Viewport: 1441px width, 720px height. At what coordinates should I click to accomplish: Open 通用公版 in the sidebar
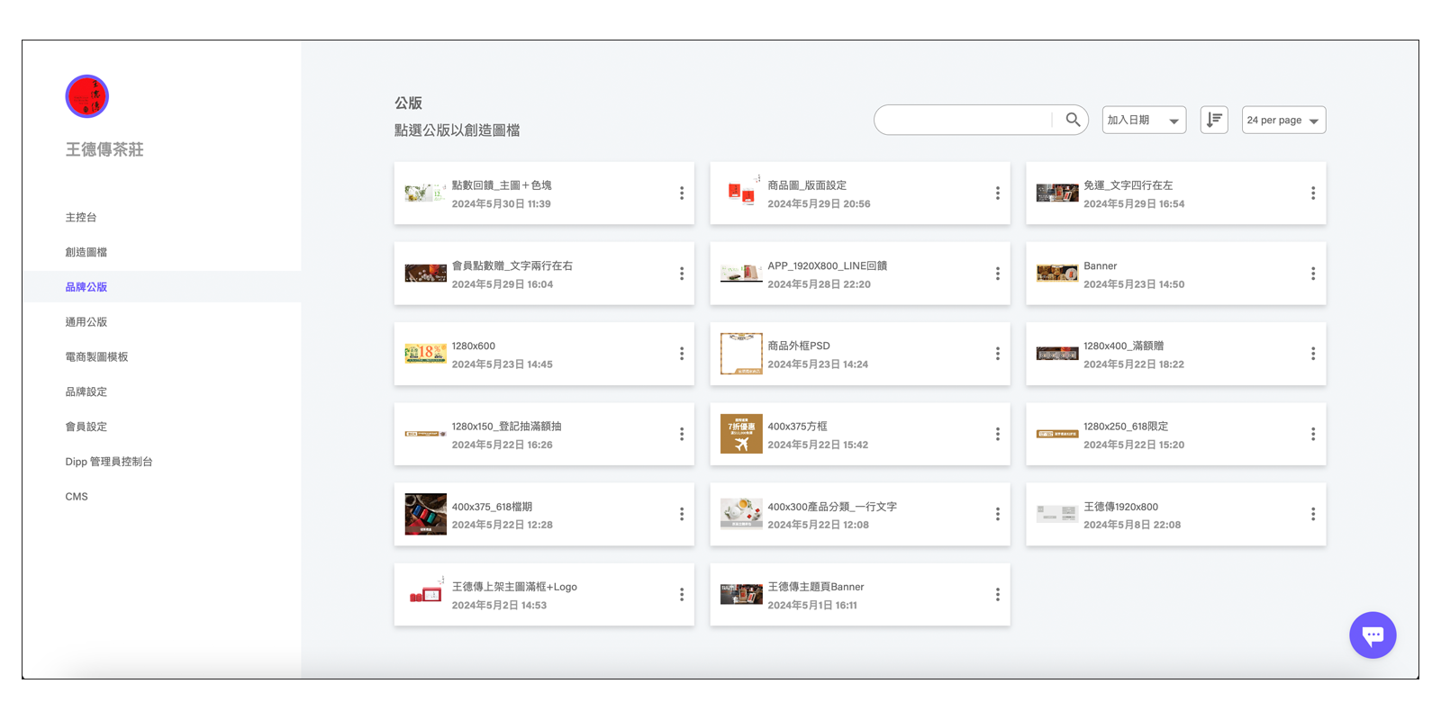86,322
